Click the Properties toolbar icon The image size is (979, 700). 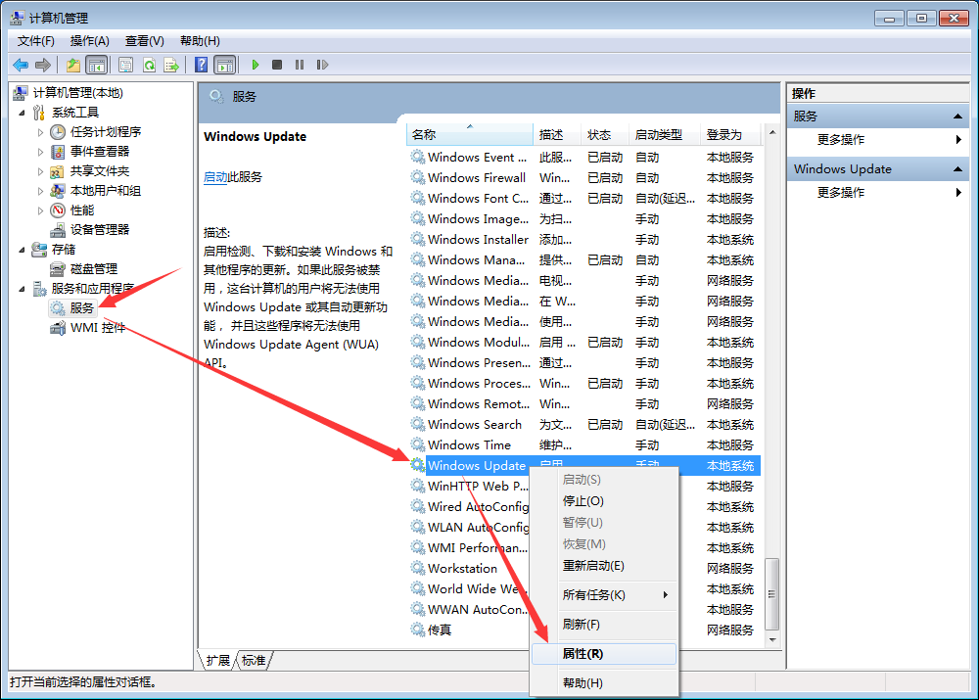126,65
